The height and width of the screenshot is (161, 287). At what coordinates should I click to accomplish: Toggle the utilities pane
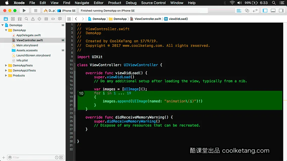(x=281, y=11)
